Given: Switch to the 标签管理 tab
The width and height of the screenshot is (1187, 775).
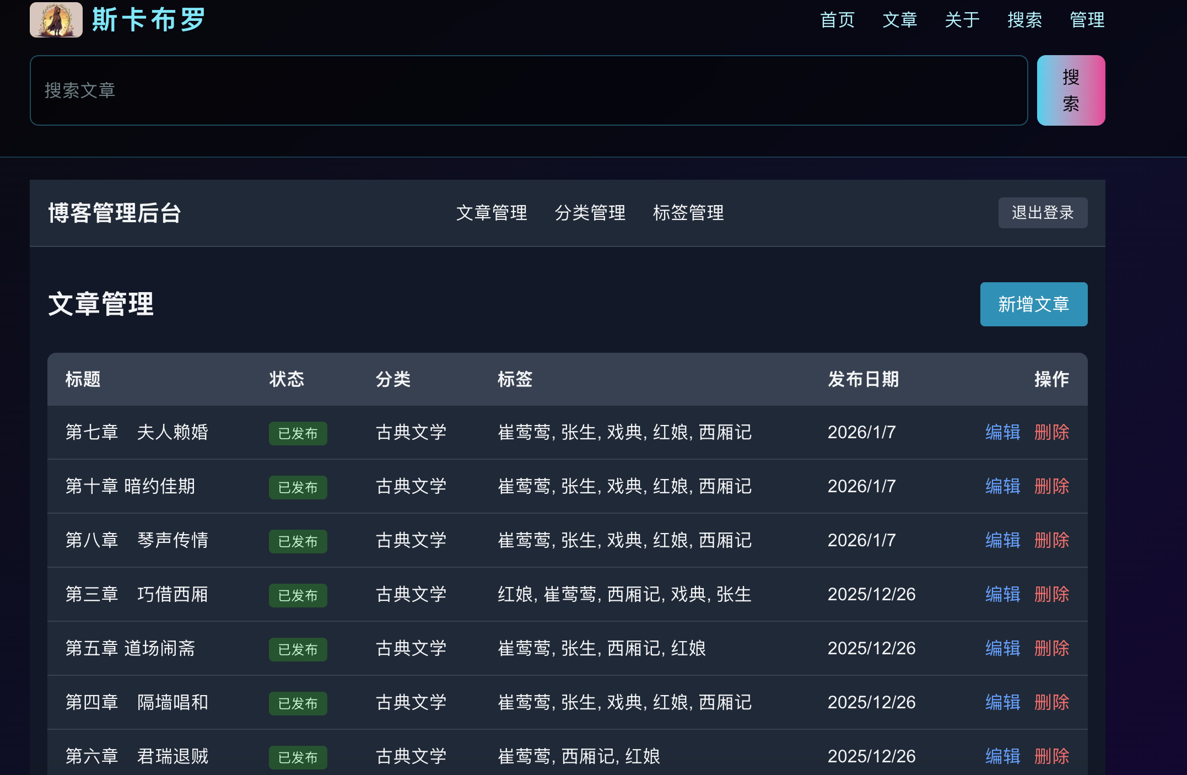Looking at the screenshot, I should click(x=689, y=214).
